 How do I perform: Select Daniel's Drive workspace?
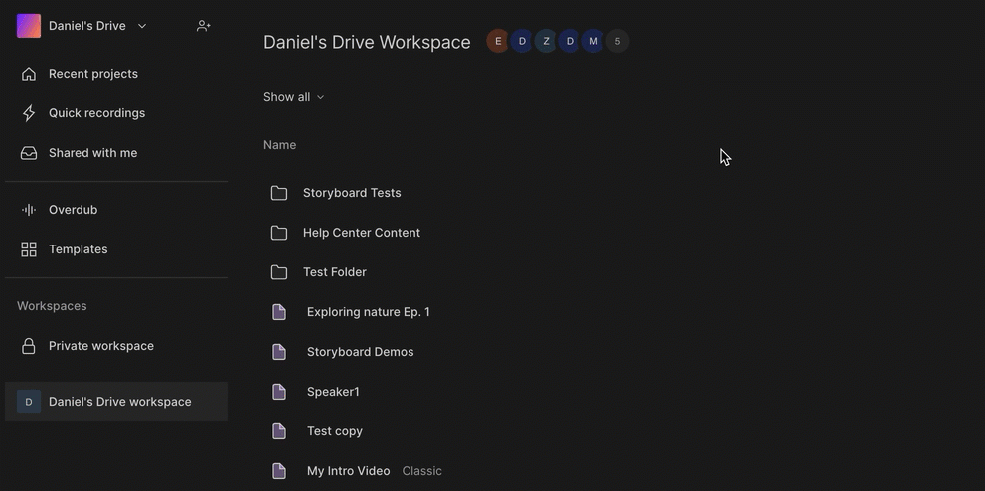[116, 402]
